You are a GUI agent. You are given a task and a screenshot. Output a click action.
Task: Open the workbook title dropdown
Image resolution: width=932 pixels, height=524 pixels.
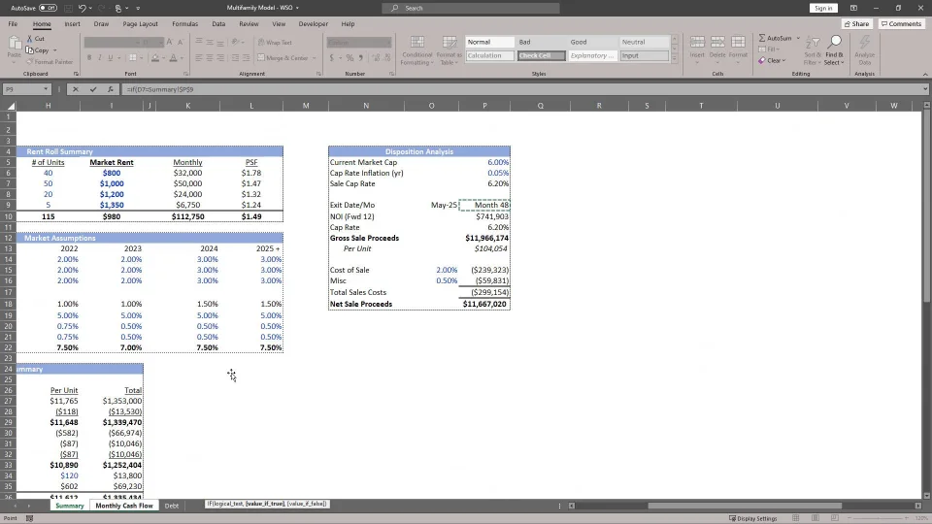coord(297,9)
